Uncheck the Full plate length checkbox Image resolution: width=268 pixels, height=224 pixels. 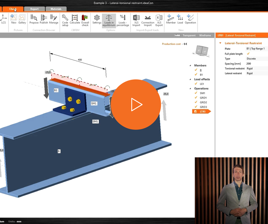248,54
